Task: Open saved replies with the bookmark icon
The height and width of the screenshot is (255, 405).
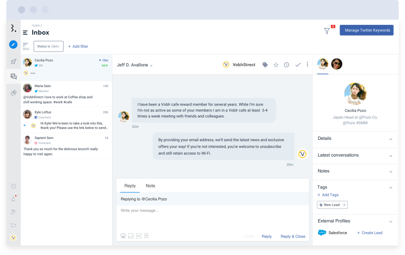Action: pyautogui.click(x=146, y=236)
